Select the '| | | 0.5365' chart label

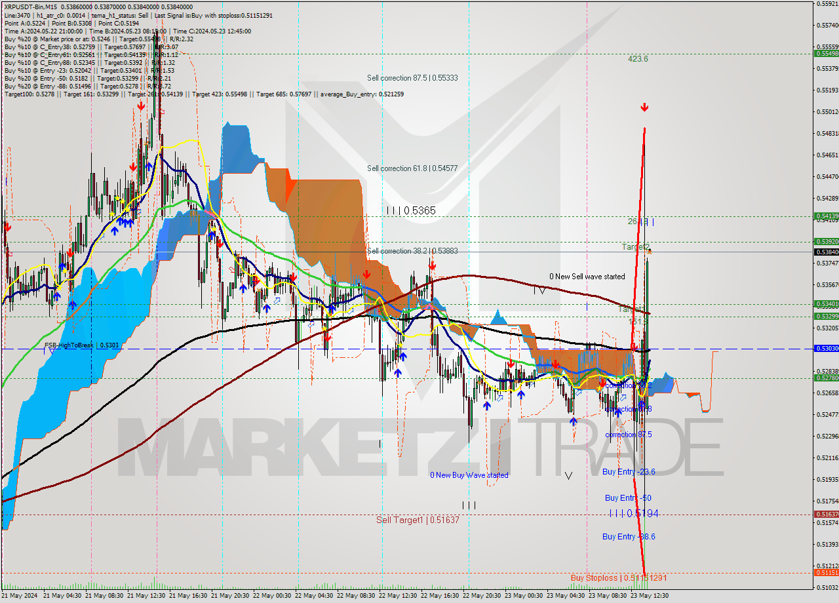click(x=411, y=210)
